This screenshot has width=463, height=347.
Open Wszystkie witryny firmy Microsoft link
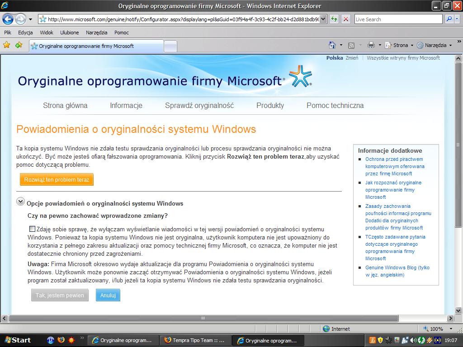coord(403,58)
